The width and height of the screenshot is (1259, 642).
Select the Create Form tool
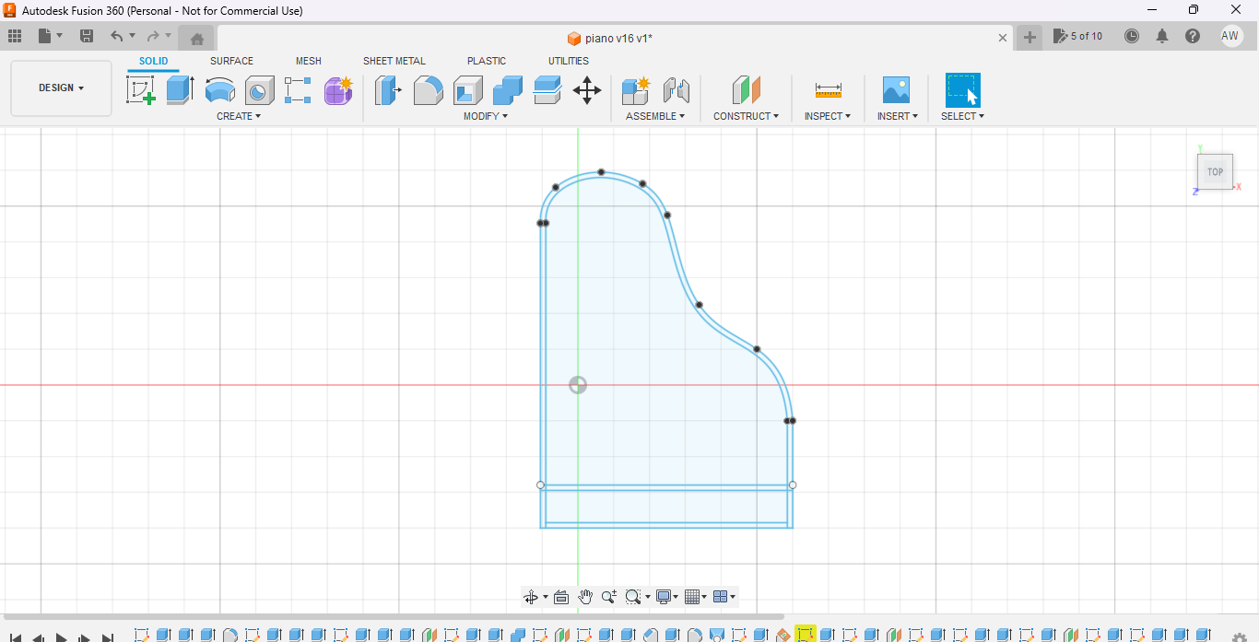point(338,90)
